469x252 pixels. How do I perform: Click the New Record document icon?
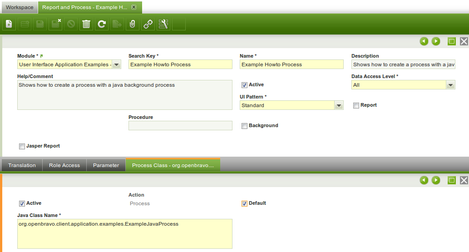pyautogui.click(x=9, y=24)
